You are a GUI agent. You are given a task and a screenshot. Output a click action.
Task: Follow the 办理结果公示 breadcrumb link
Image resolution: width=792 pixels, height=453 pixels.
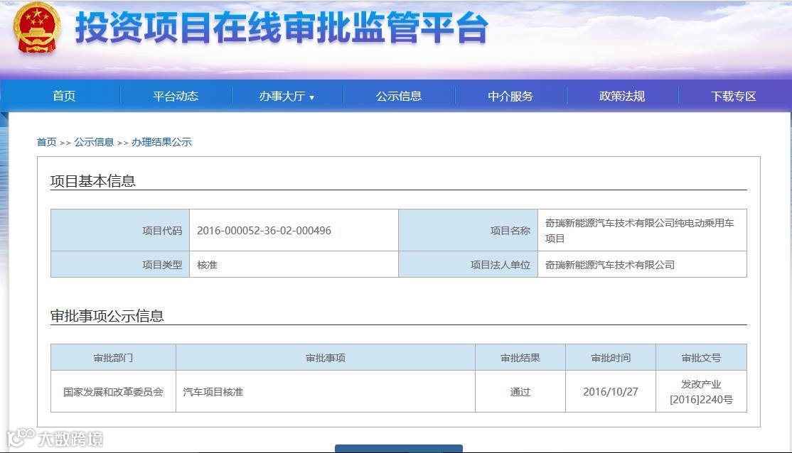tap(161, 142)
